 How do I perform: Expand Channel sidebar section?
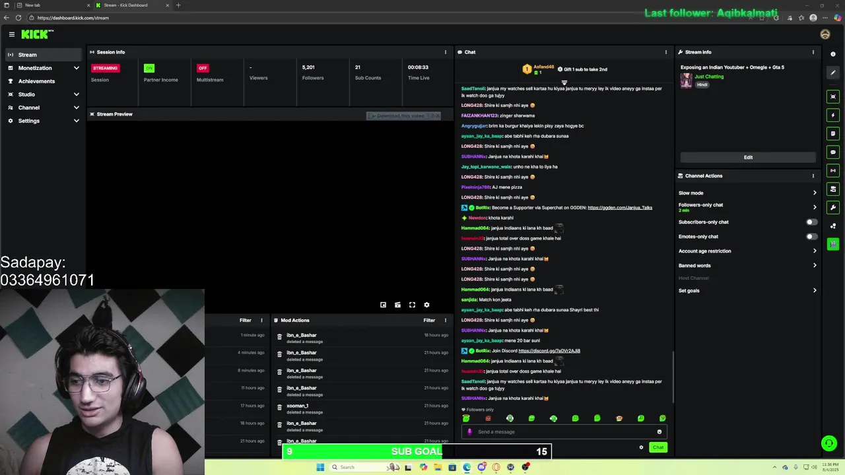click(44, 108)
